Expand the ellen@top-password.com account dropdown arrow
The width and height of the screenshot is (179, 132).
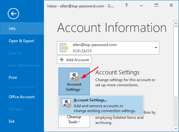(x=156, y=48)
